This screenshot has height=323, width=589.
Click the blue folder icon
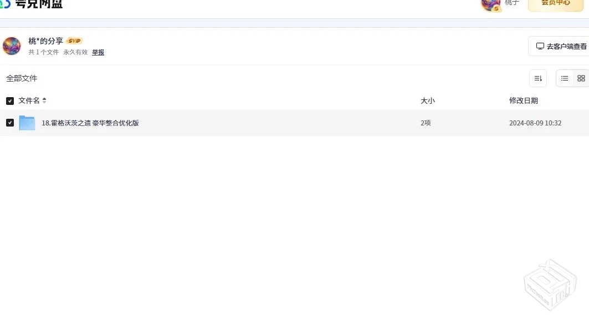tap(27, 123)
